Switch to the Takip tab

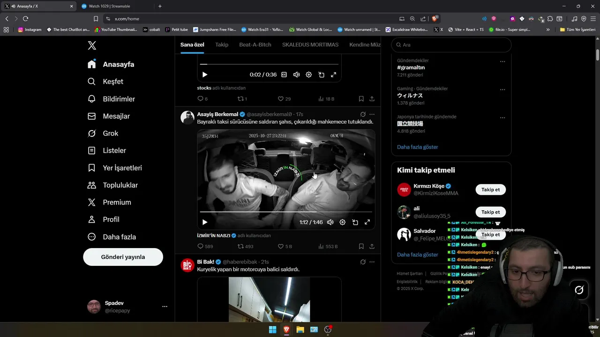click(222, 44)
